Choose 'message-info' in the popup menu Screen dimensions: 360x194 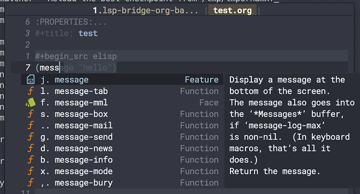[x=122, y=160]
